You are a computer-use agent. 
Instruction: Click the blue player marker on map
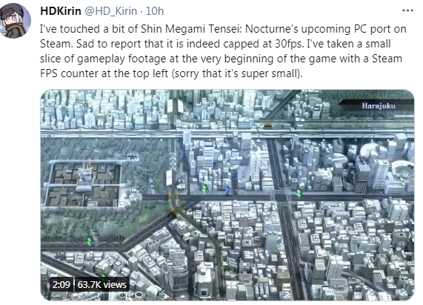coord(227,190)
